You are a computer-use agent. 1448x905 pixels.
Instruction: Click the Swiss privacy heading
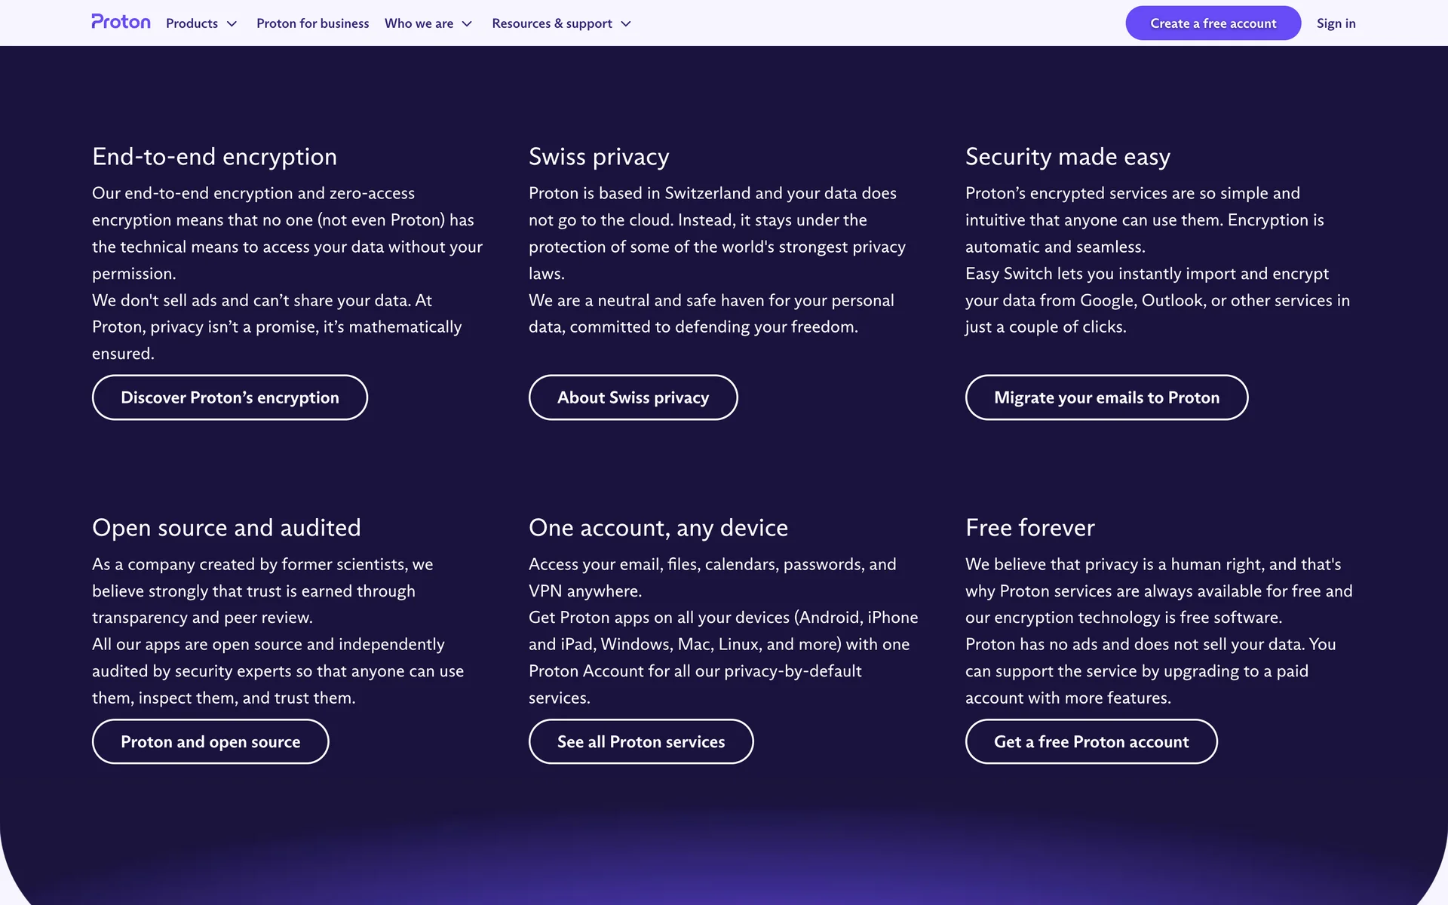click(599, 157)
